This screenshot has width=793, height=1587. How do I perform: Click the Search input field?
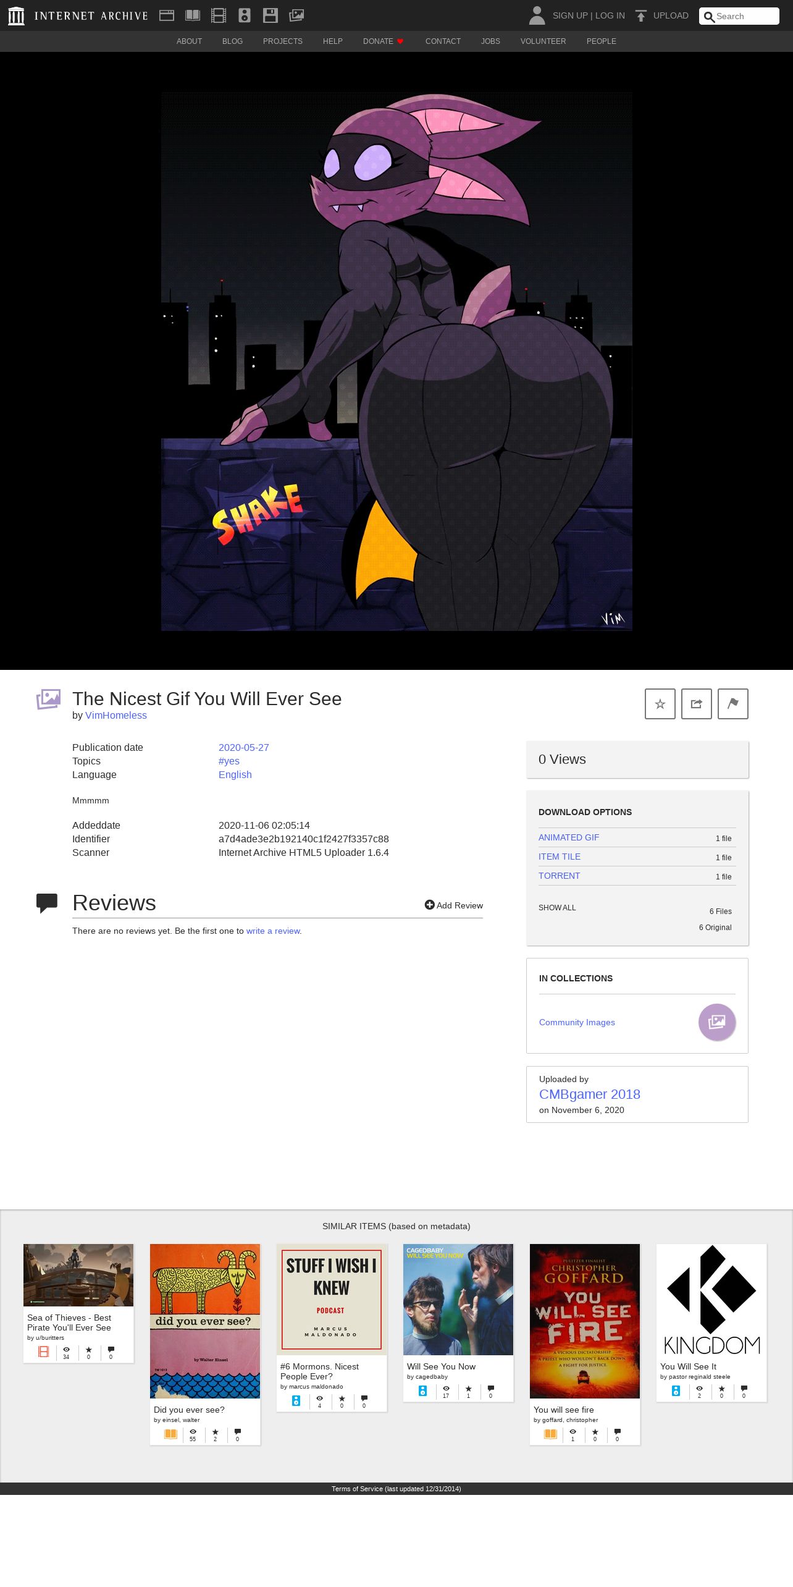point(739,16)
